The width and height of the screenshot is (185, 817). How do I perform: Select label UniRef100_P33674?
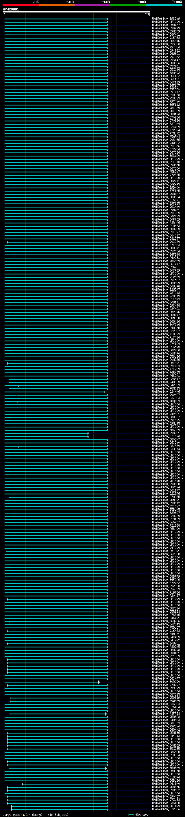click(x=166, y=449)
